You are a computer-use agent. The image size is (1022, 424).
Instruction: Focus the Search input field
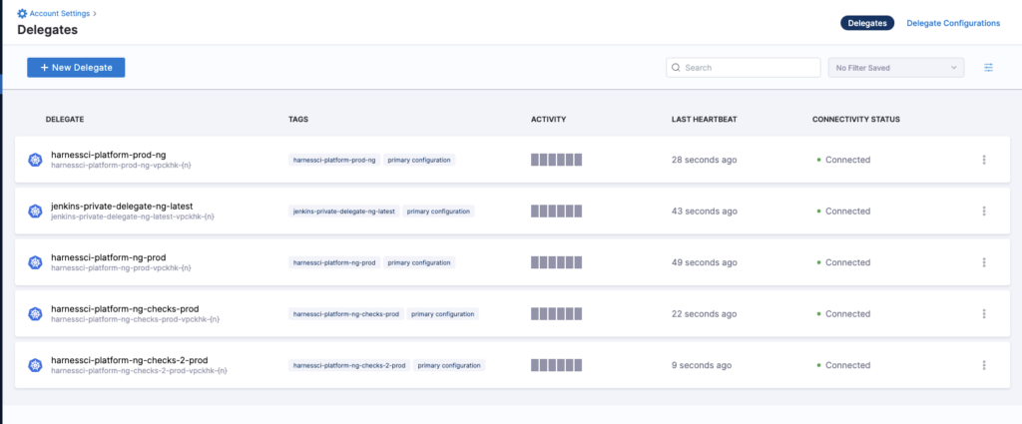pos(743,68)
